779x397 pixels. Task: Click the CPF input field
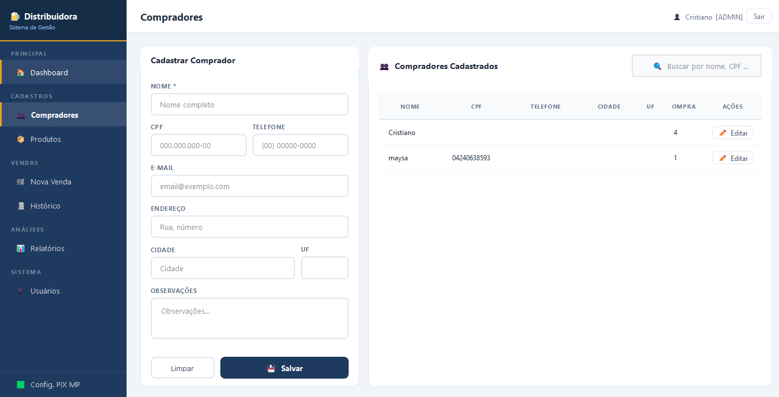coord(198,145)
